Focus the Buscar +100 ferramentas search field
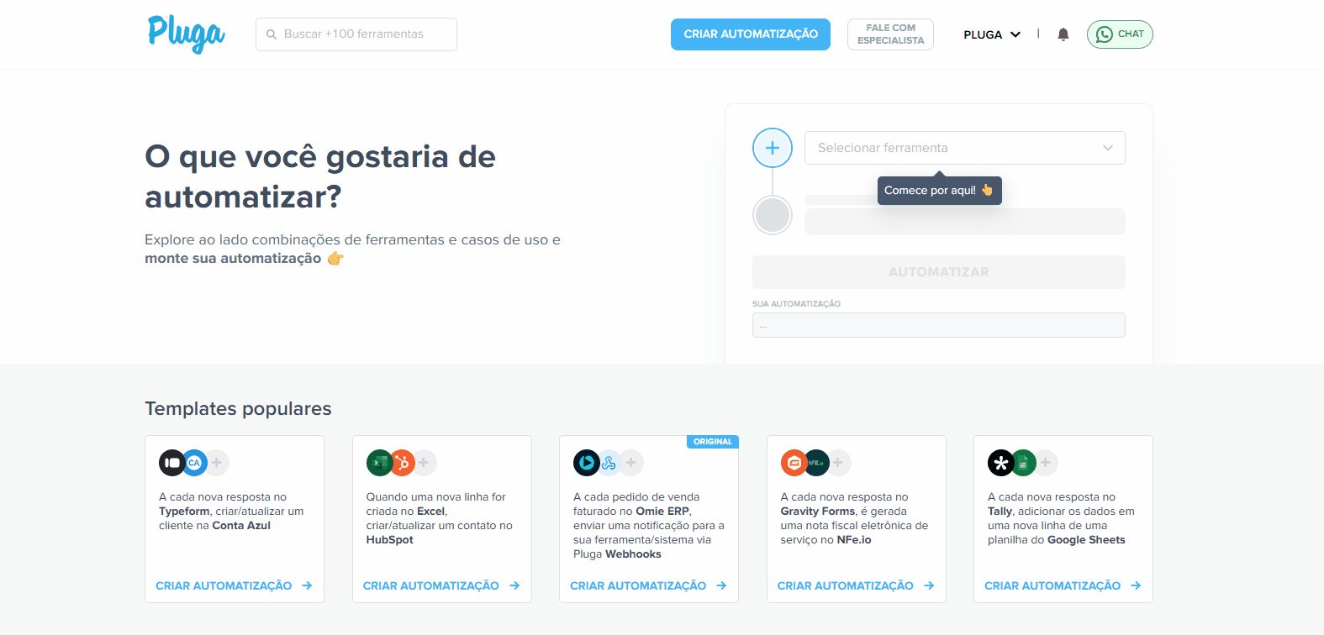This screenshot has width=1324, height=635. [x=356, y=34]
